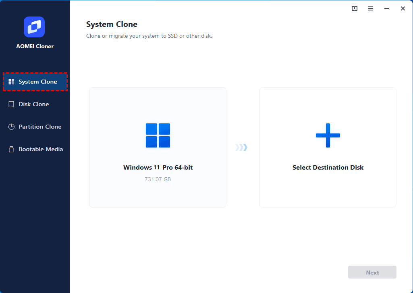Select Destination Disk label
Image resolution: width=413 pixels, height=293 pixels.
click(328, 167)
